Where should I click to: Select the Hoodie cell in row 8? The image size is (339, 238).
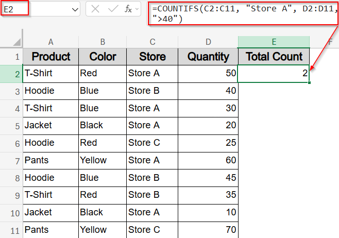(x=51, y=178)
